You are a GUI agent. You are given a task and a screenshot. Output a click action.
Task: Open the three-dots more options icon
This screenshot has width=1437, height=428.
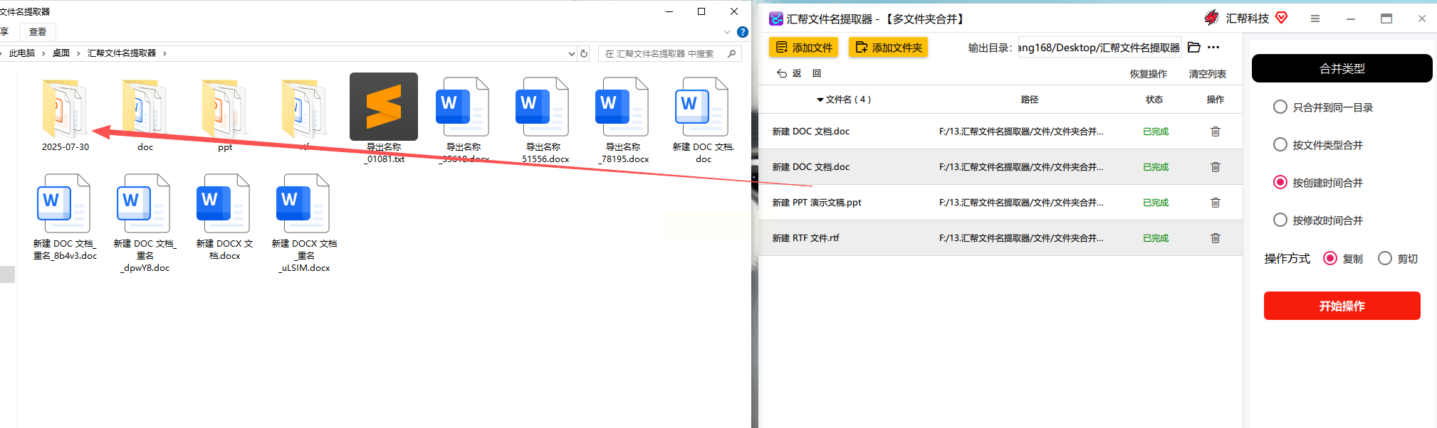[x=1213, y=48]
